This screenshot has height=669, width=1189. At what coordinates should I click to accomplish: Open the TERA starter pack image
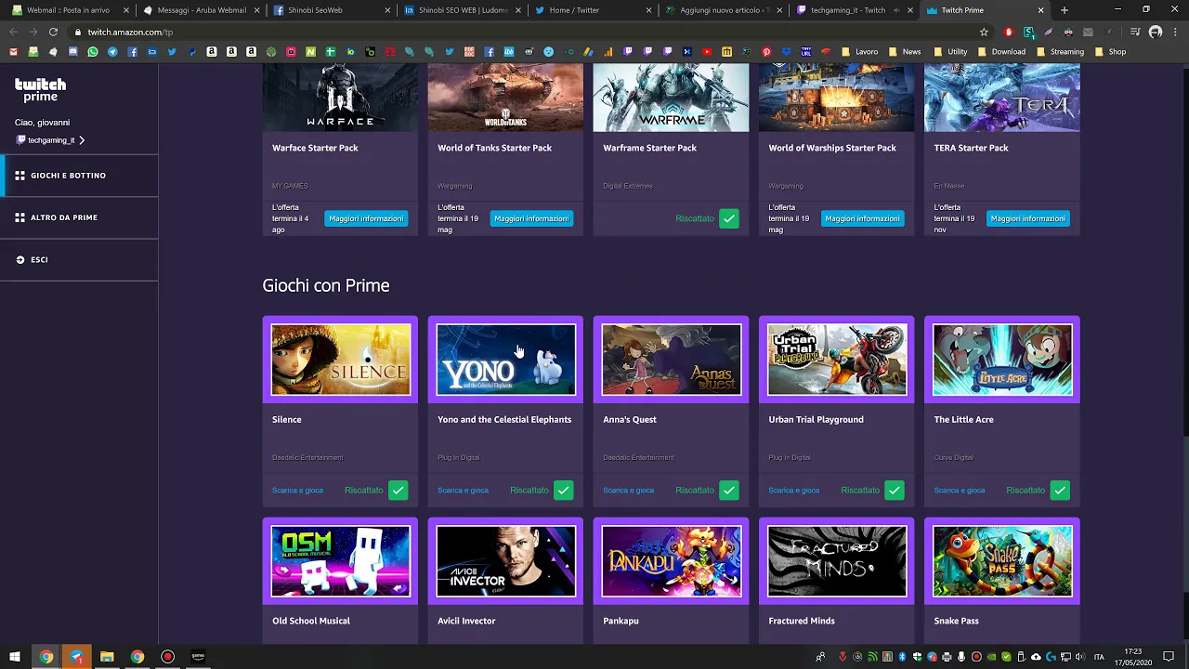coord(1002,98)
